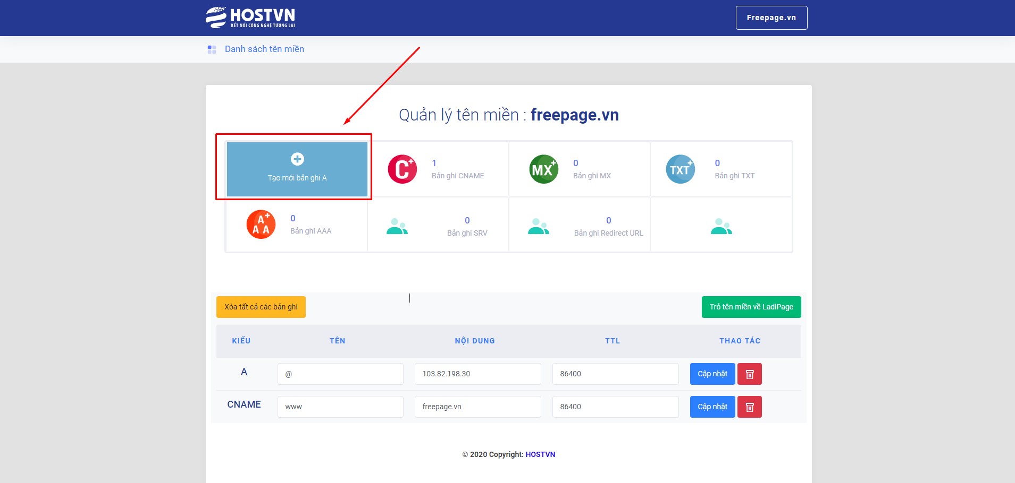Click Trỏ tên miền về LadiPage button

coord(751,307)
